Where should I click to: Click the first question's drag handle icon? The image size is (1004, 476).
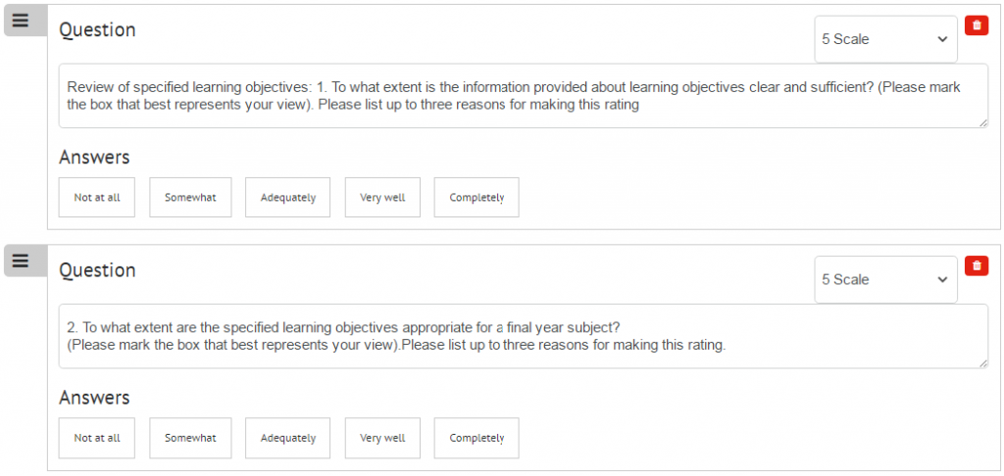tap(21, 21)
